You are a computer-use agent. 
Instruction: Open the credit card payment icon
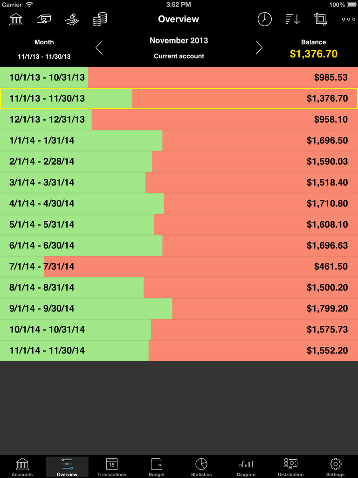[x=44, y=19]
